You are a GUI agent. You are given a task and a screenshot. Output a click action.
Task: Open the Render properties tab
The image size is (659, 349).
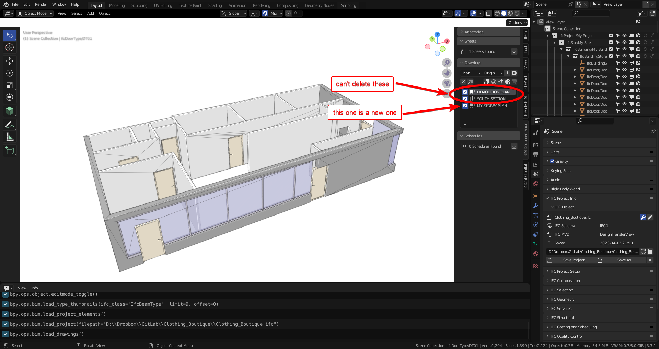point(535,145)
